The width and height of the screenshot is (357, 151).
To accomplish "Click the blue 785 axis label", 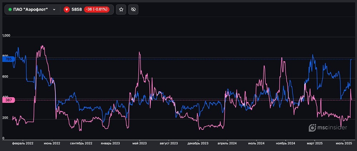I will [9, 59].
